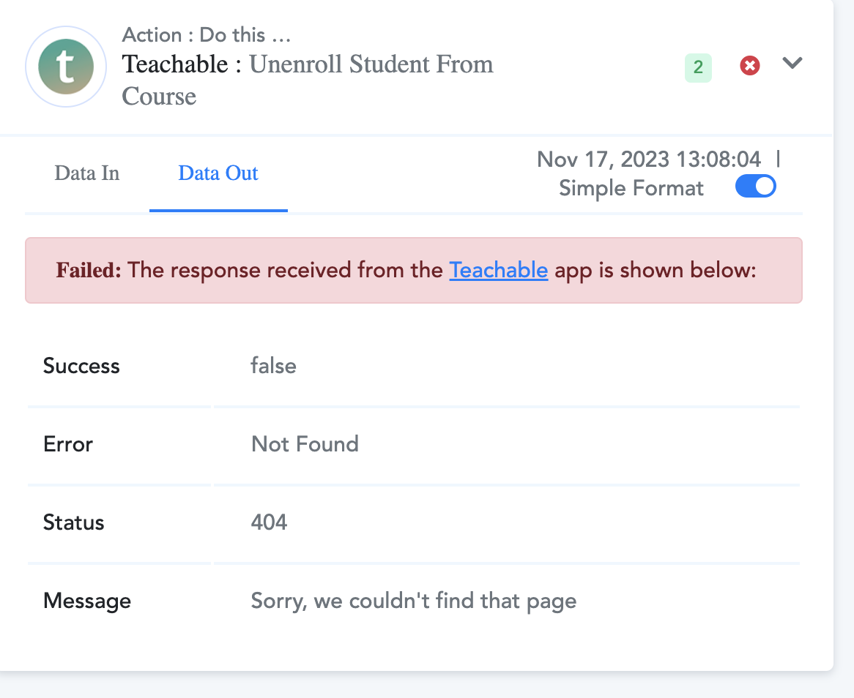Click the Failed red alert banner
The height and width of the screenshot is (698, 854).
(x=413, y=271)
